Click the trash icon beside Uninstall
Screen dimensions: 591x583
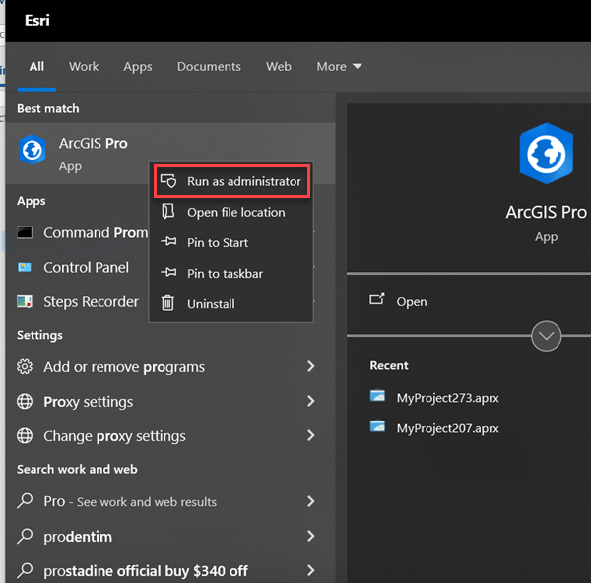click(167, 303)
